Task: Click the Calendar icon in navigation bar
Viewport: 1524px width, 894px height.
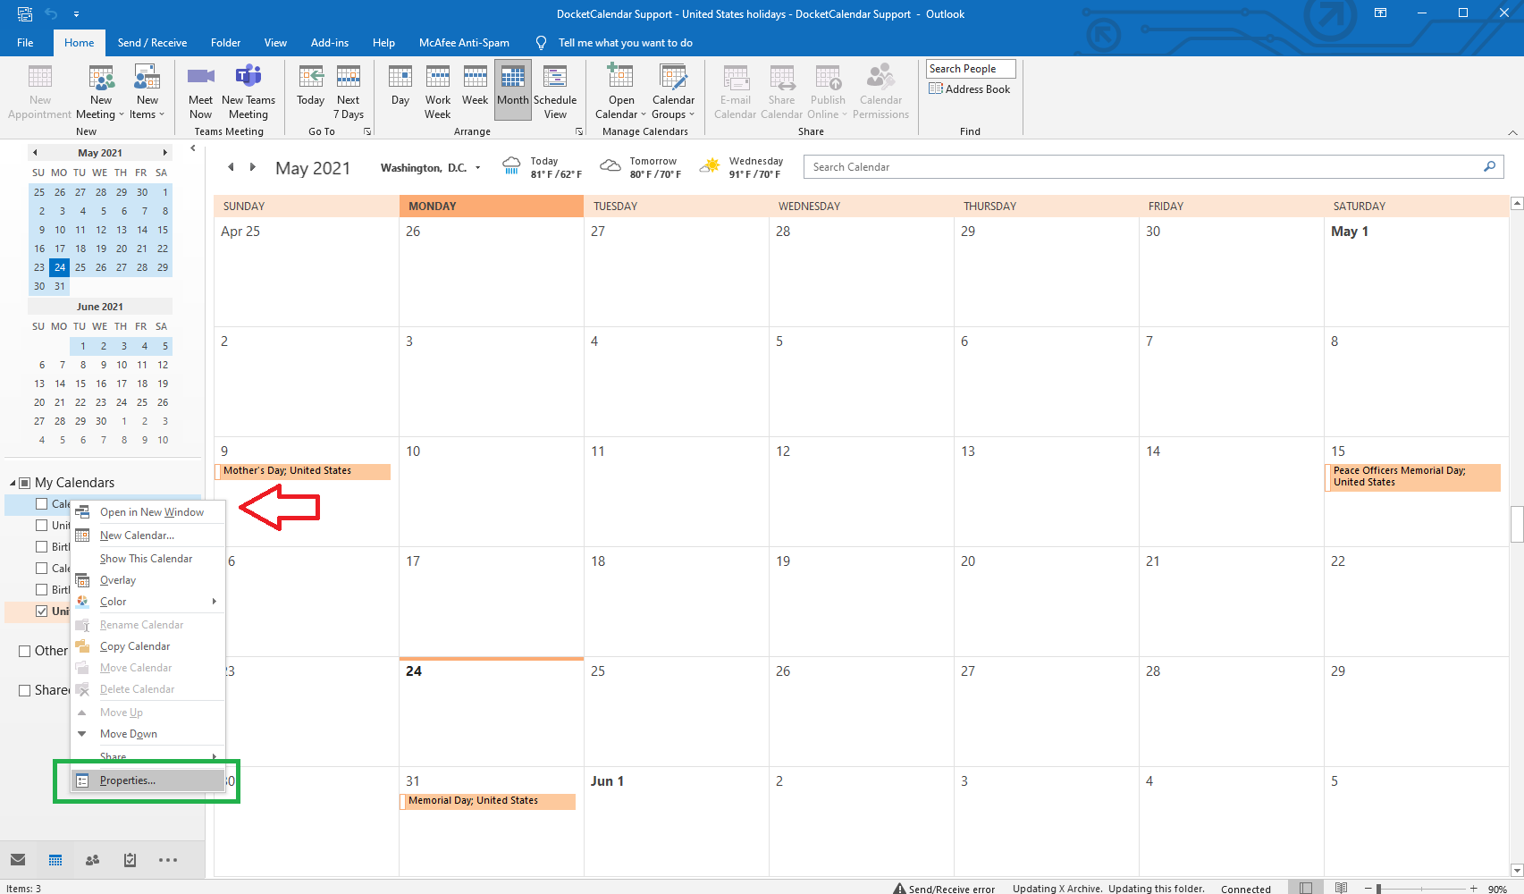Action: 55,860
